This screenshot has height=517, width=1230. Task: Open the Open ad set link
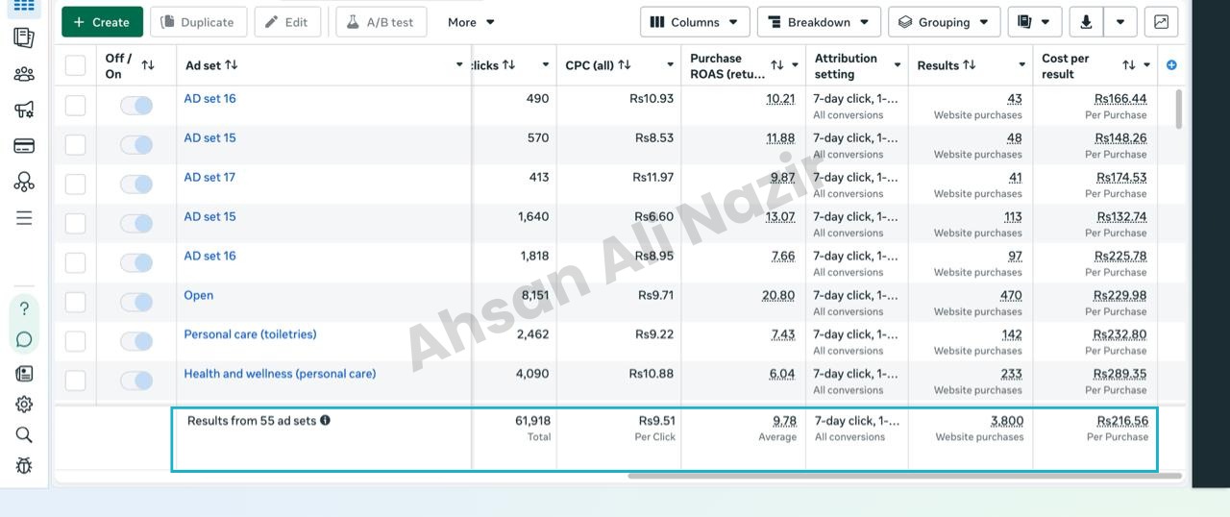coord(199,295)
